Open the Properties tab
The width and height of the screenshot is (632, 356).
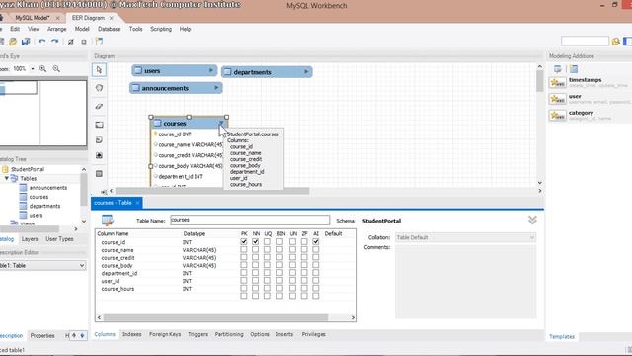point(42,335)
